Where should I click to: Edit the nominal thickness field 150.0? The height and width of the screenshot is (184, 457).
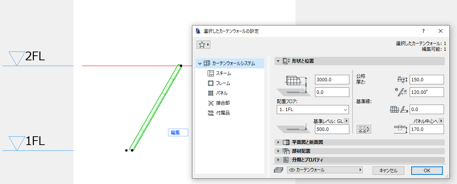click(x=427, y=80)
